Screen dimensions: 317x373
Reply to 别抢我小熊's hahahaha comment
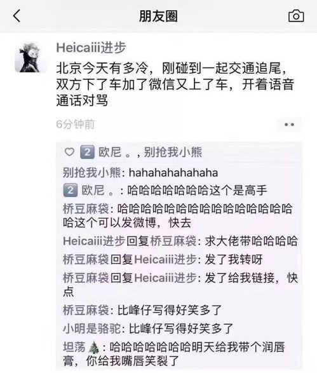[140, 172]
